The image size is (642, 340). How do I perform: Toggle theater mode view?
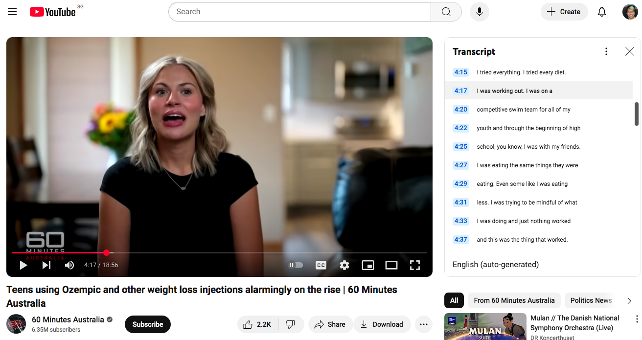[x=391, y=265]
